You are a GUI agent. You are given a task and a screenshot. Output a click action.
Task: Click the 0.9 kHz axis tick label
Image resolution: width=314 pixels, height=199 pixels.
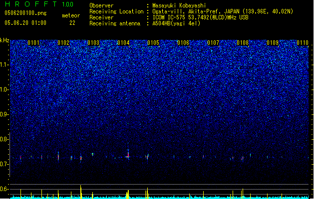coord(4,114)
